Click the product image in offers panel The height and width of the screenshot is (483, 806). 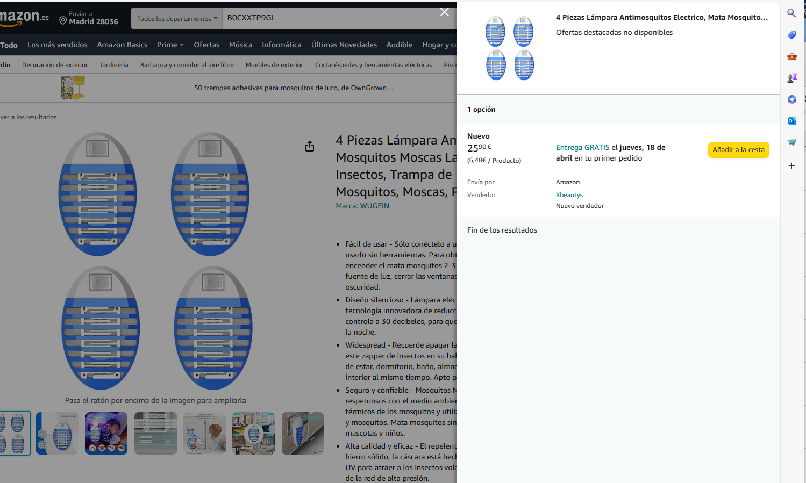(x=509, y=48)
